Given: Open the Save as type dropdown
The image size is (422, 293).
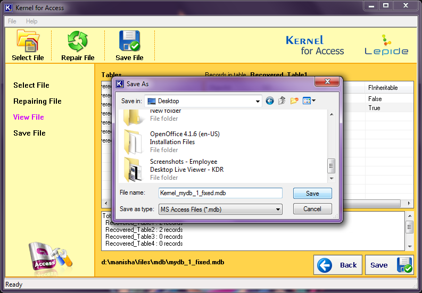Looking at the screenshot, I should click(278, 210).
